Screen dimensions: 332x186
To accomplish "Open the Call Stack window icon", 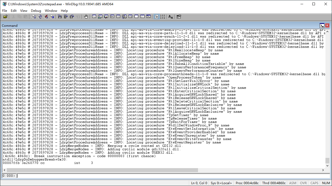I will tap(124, 17).
